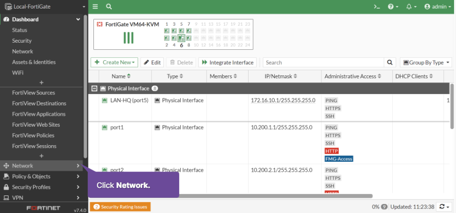456x213 pixels.
Task: Open the help question mark menu
Action: pos(393,7)
